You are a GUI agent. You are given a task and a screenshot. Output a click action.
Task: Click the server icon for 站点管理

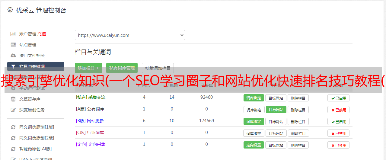point(13,45)
